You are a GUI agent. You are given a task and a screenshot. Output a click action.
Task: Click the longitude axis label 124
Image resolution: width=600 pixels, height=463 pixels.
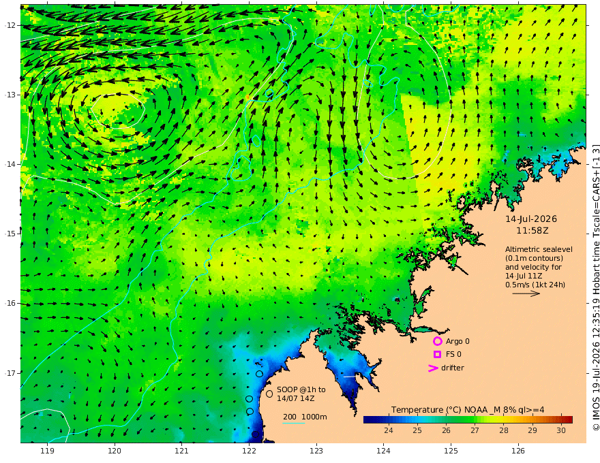(x=384, y=451)
